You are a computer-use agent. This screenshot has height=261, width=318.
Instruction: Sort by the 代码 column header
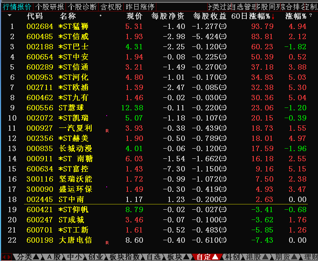pyautogui.click(x=35, y=16)
